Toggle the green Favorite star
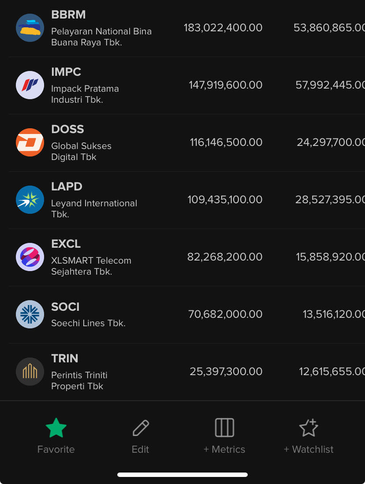Screen dimensions: 365x484 pyautogui.click(x=56, y=428)
